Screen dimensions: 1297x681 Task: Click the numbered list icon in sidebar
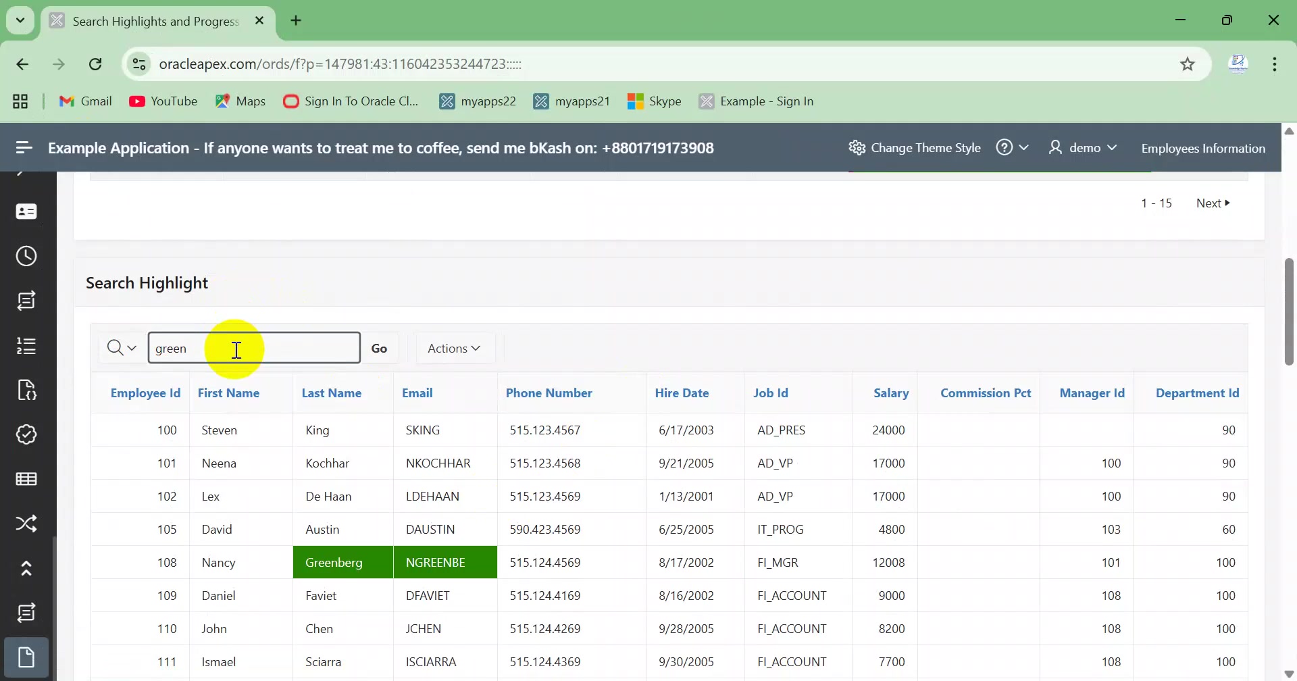[26, 346]
